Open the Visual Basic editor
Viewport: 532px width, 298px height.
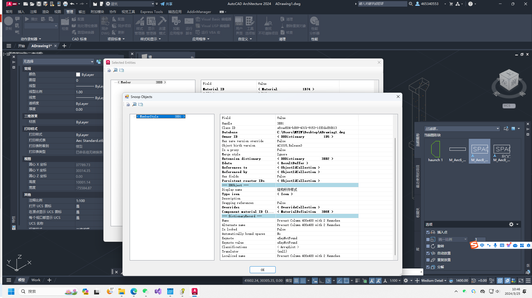pyautogui.click(x=213, y=19)
